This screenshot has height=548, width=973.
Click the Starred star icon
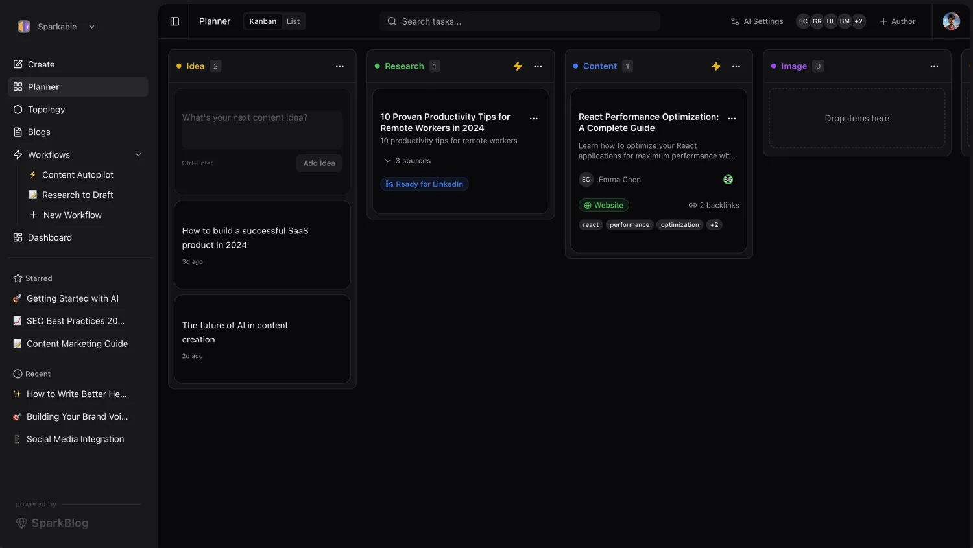pos(18,278)
